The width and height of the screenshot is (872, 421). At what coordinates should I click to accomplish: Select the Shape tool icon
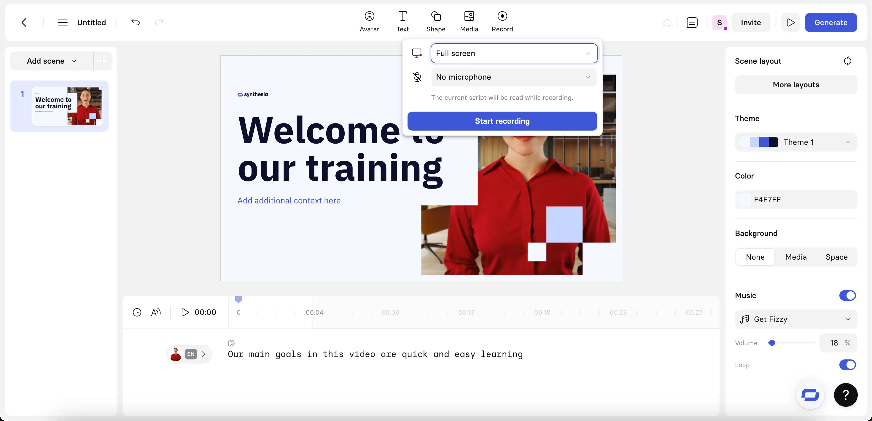(435, 16)
